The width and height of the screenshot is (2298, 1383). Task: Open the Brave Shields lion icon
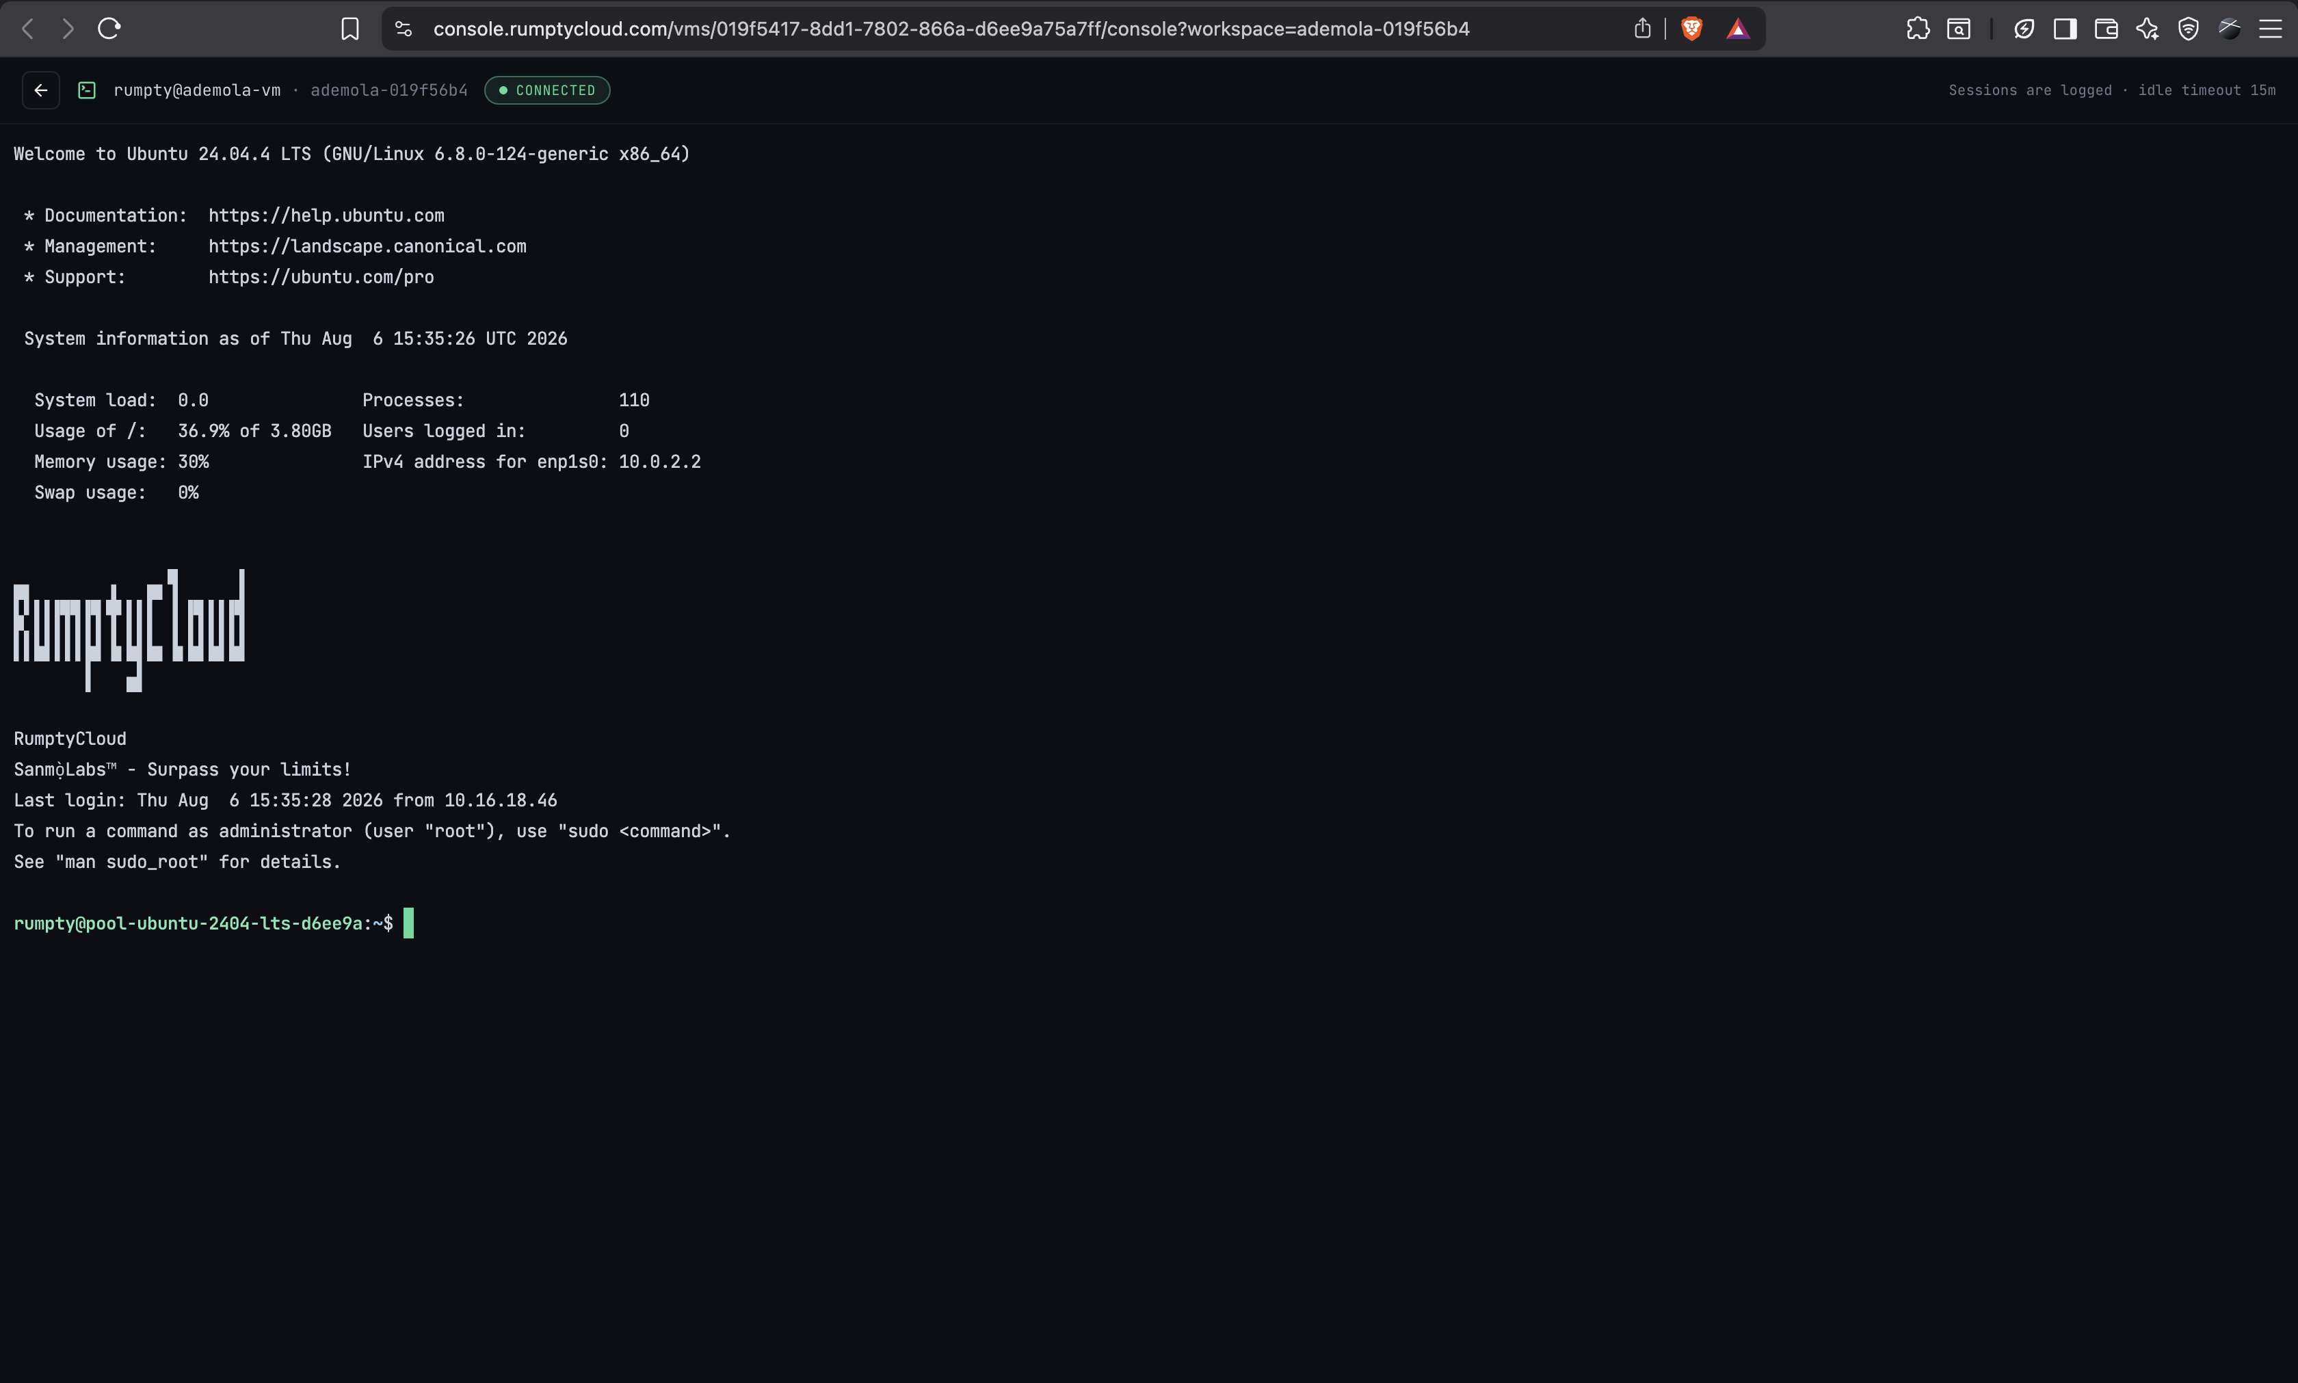click(1691, 29)
